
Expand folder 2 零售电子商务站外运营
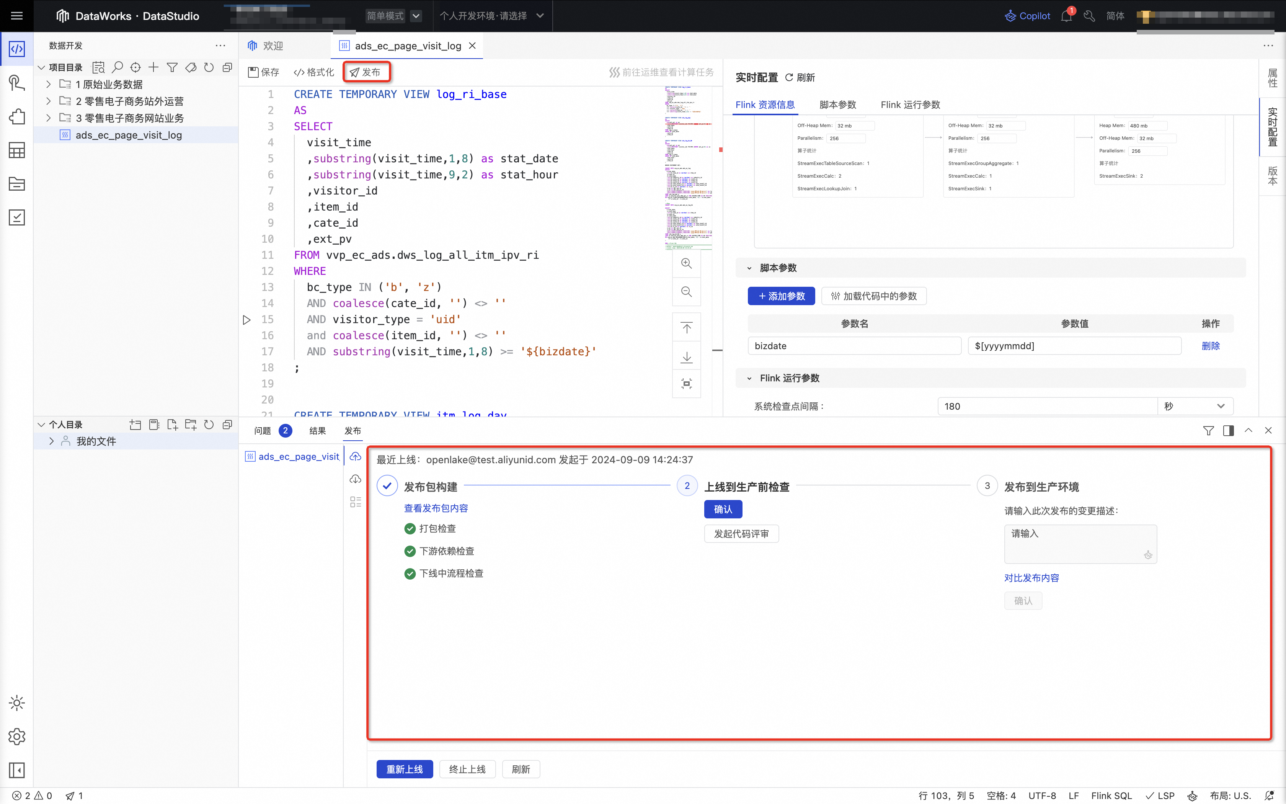pyautogui.click(x=48, y=101)
